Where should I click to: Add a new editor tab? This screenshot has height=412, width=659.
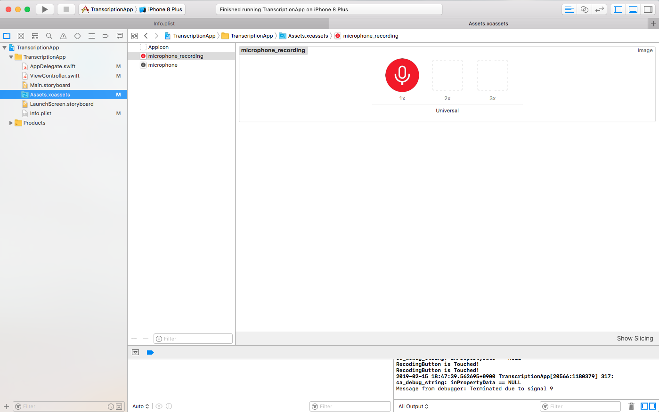coord(653,24)
